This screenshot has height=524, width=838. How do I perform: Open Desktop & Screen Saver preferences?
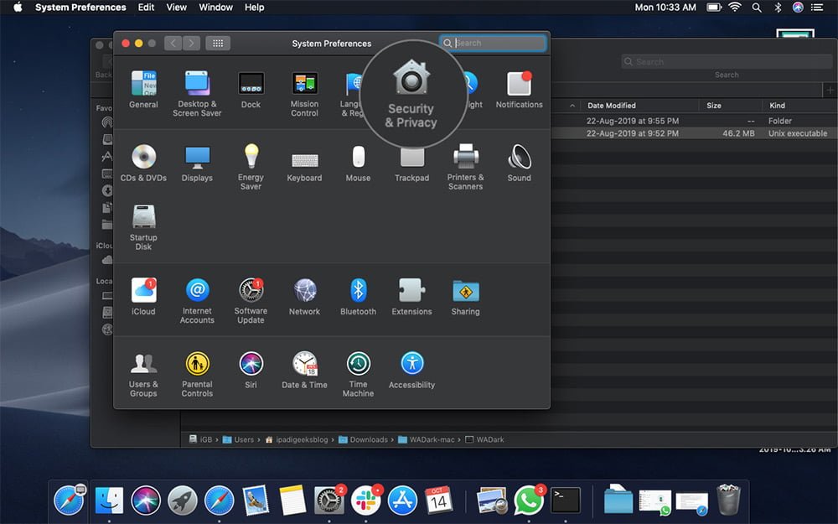click(x=197, y=93)
